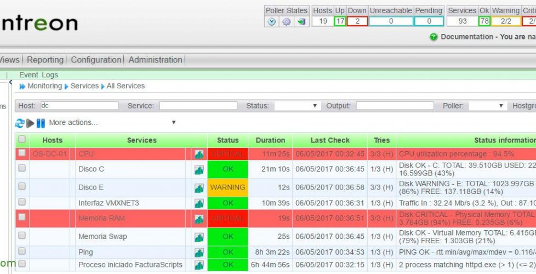Click the hosts Up count 17
Image resolution: width=536 pixels, height=274 pixels.
point(340,21)
